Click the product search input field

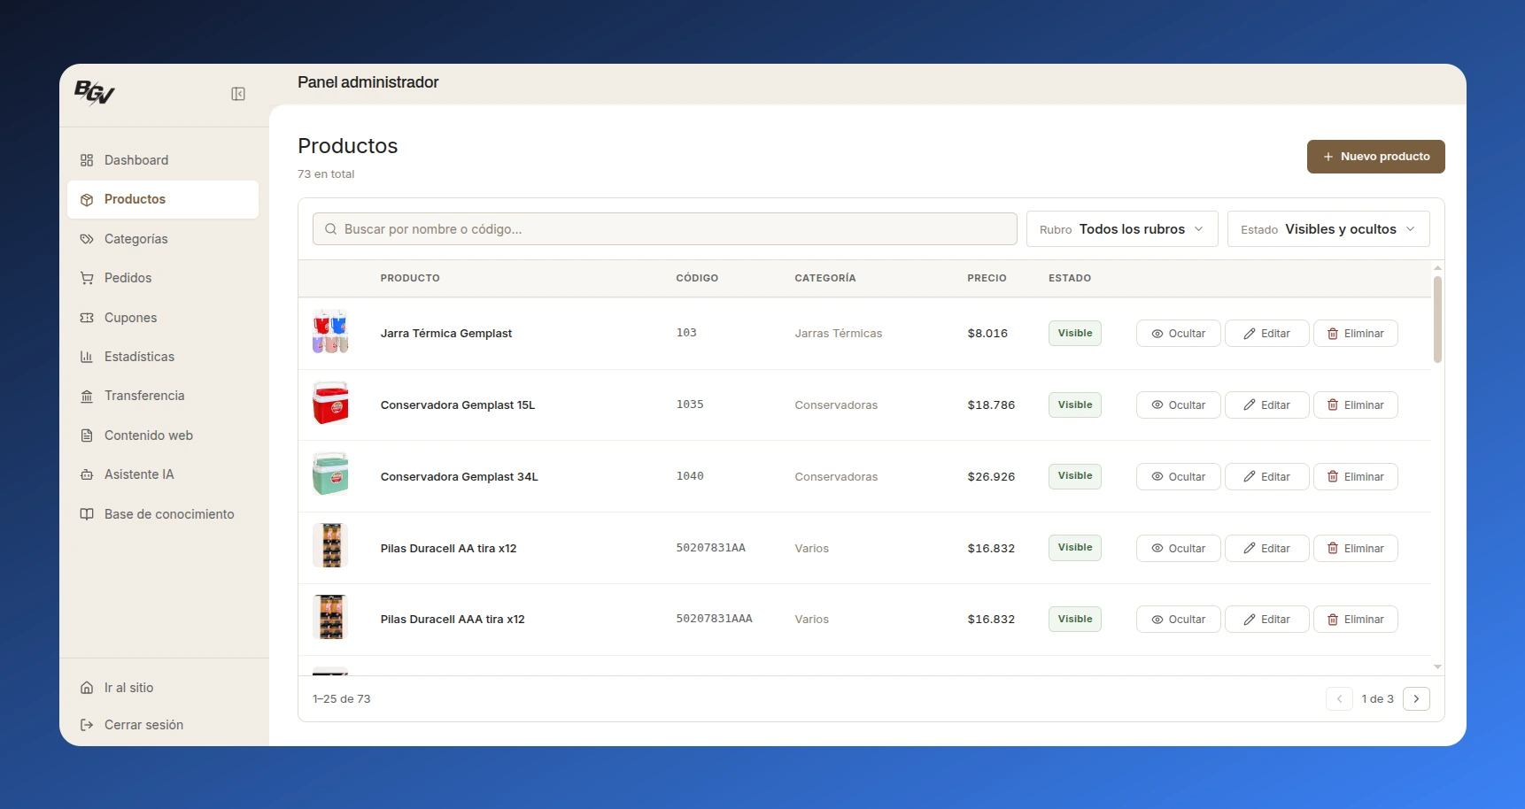(x=664, y=229)
